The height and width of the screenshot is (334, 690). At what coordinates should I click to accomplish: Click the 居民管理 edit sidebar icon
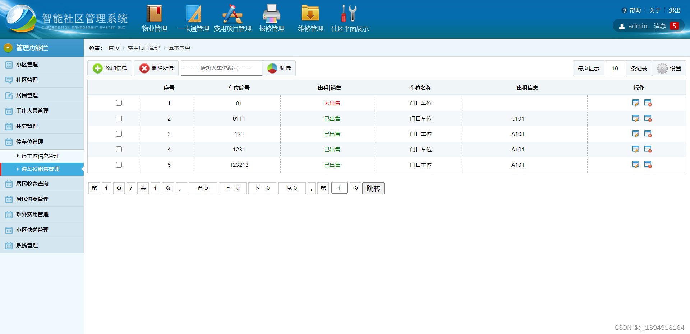[x=9, y=95]
